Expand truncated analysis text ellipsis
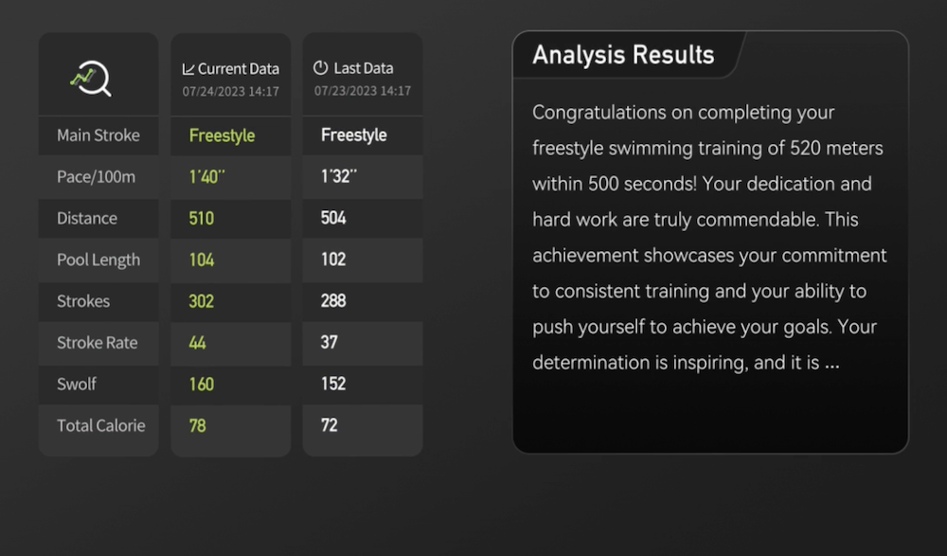This screenshot has width=947, height=556. [x=832, y=363]
